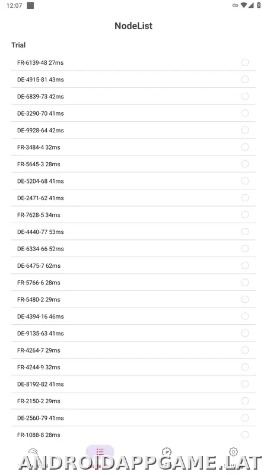
Task: Tap the battery status icon
Action: 259,5
